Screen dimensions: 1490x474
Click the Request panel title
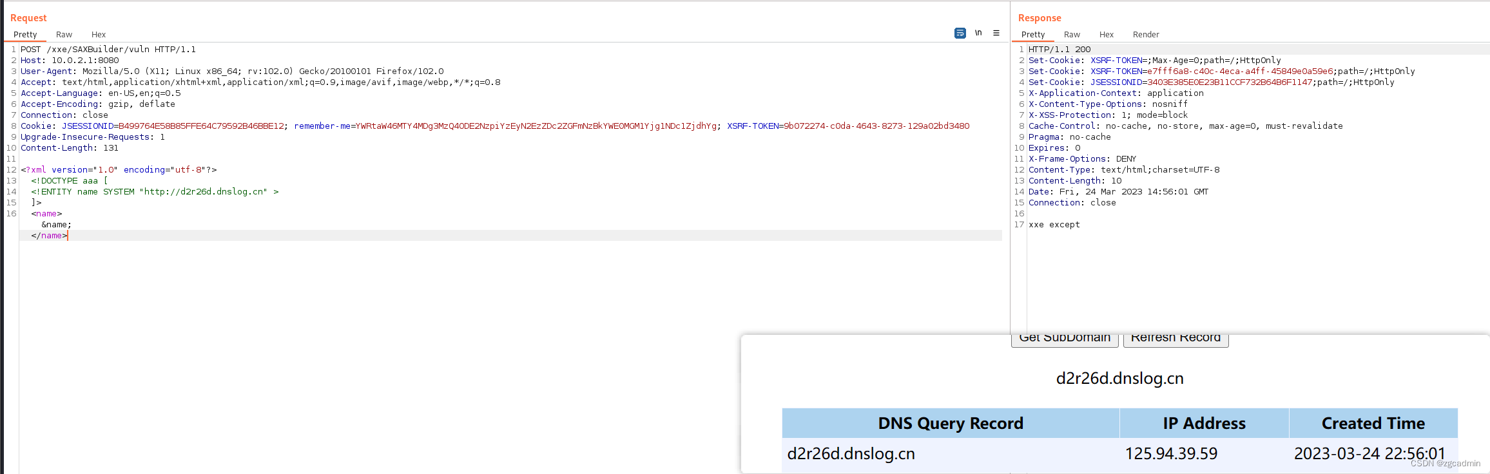tap(28, 18)
